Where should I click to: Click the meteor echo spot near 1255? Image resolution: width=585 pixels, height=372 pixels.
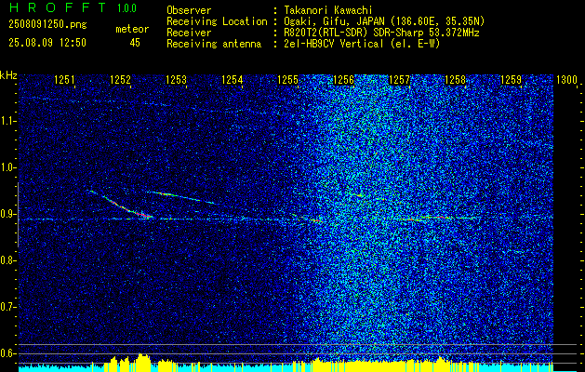(316, 220)
